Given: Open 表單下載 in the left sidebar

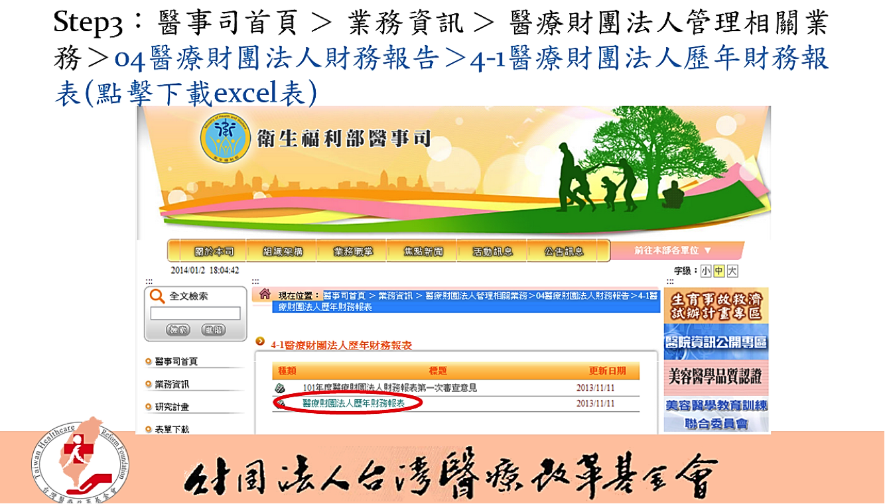Looking at the screenshot, I should 172,429.
